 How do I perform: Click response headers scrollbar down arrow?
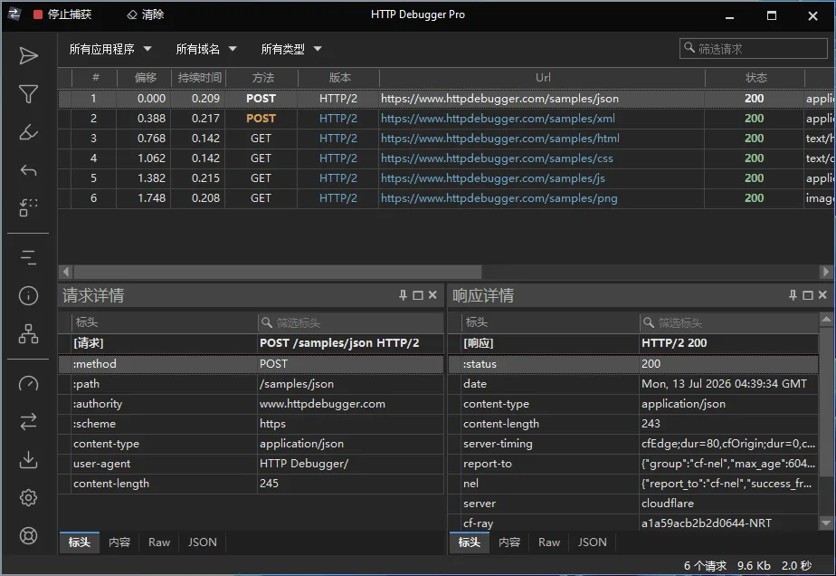click(x=826, y=523)
